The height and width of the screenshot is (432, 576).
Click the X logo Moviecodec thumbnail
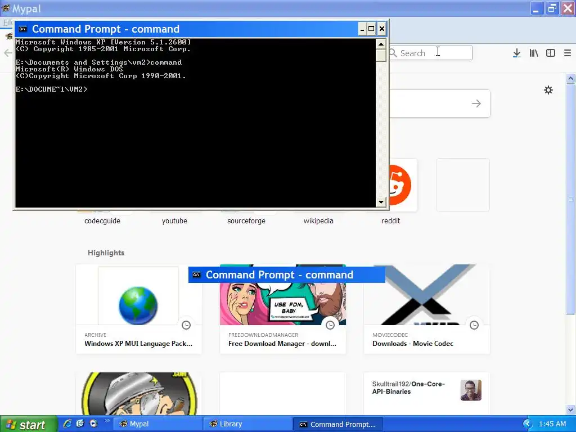[x=426, y=295]
